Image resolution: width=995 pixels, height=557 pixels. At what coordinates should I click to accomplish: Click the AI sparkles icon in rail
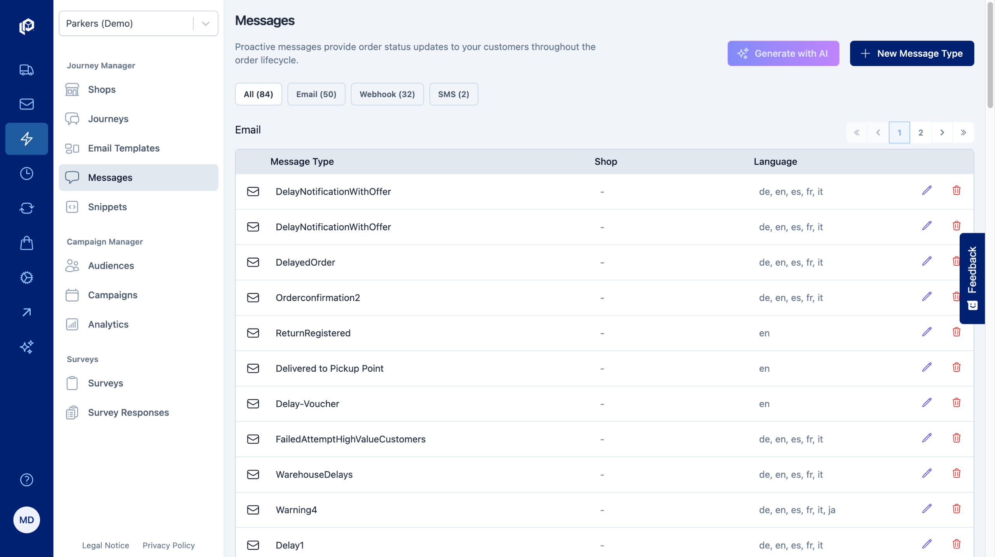26,347
